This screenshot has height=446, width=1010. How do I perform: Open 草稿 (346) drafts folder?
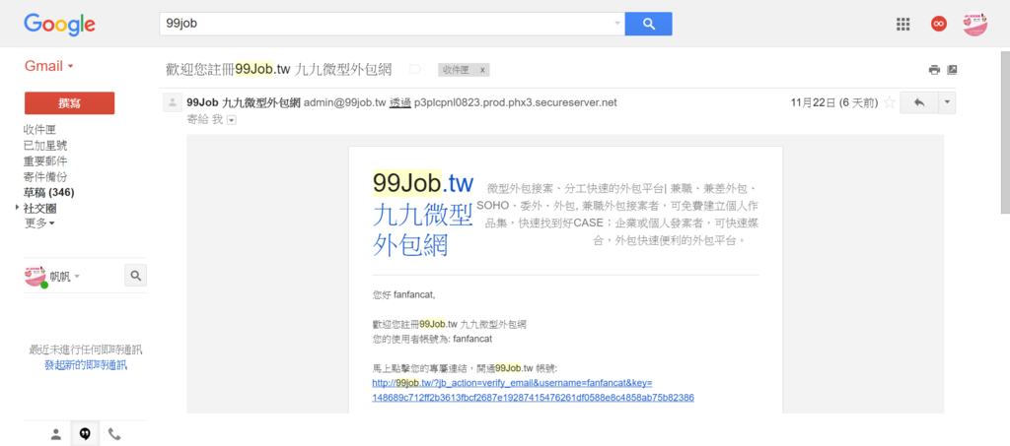pos(49,192)
